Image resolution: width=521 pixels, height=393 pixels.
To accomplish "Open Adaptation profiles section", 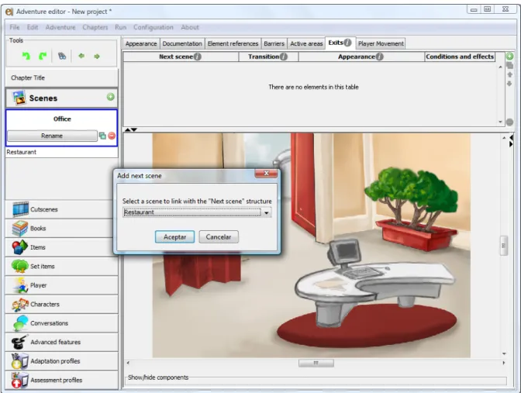I will point(61,360).
